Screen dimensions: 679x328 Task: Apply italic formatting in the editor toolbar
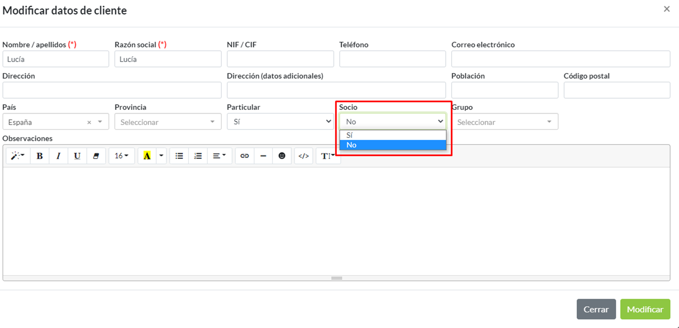tap(58, 156)
